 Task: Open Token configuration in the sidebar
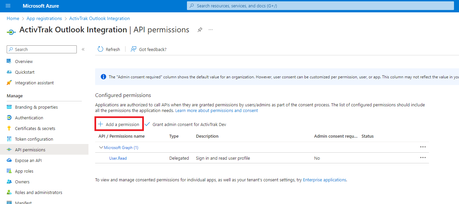click(x=34, y=139)
